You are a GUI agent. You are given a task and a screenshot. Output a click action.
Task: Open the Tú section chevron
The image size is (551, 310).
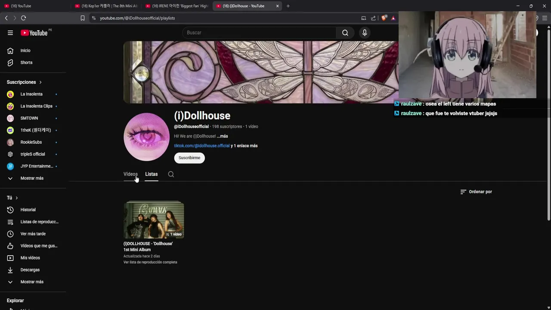click(16, 198)
